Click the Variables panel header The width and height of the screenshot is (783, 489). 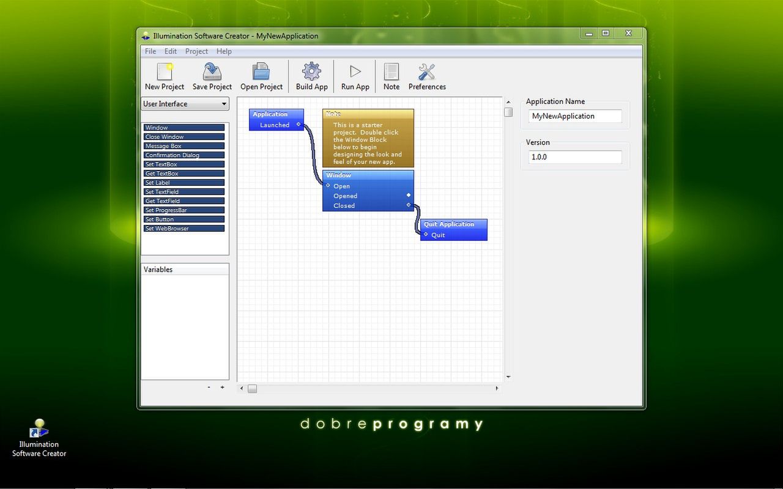coord(185,270)
